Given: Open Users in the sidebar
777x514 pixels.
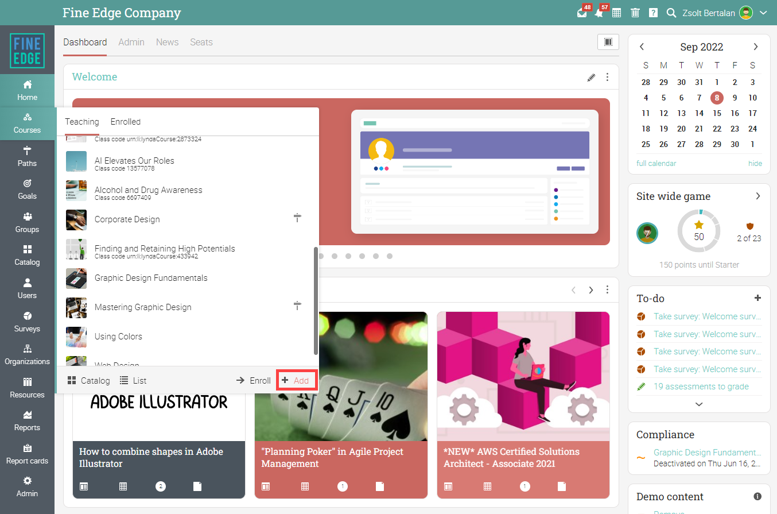Looking at the screenshot, I should [27, 288].
